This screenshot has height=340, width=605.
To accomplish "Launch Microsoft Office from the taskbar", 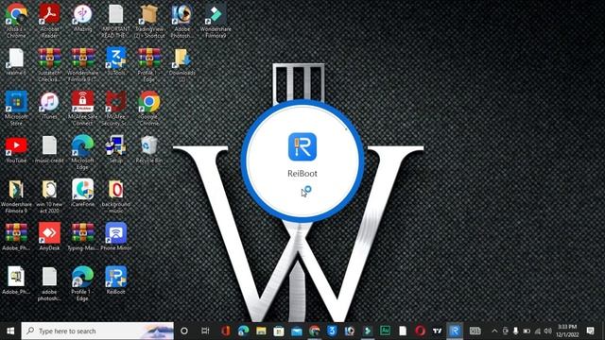I will pyautogui.click(x=226, y=331).
